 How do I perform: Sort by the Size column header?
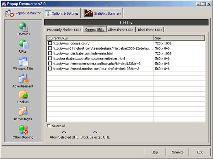(x=179, y=38)
